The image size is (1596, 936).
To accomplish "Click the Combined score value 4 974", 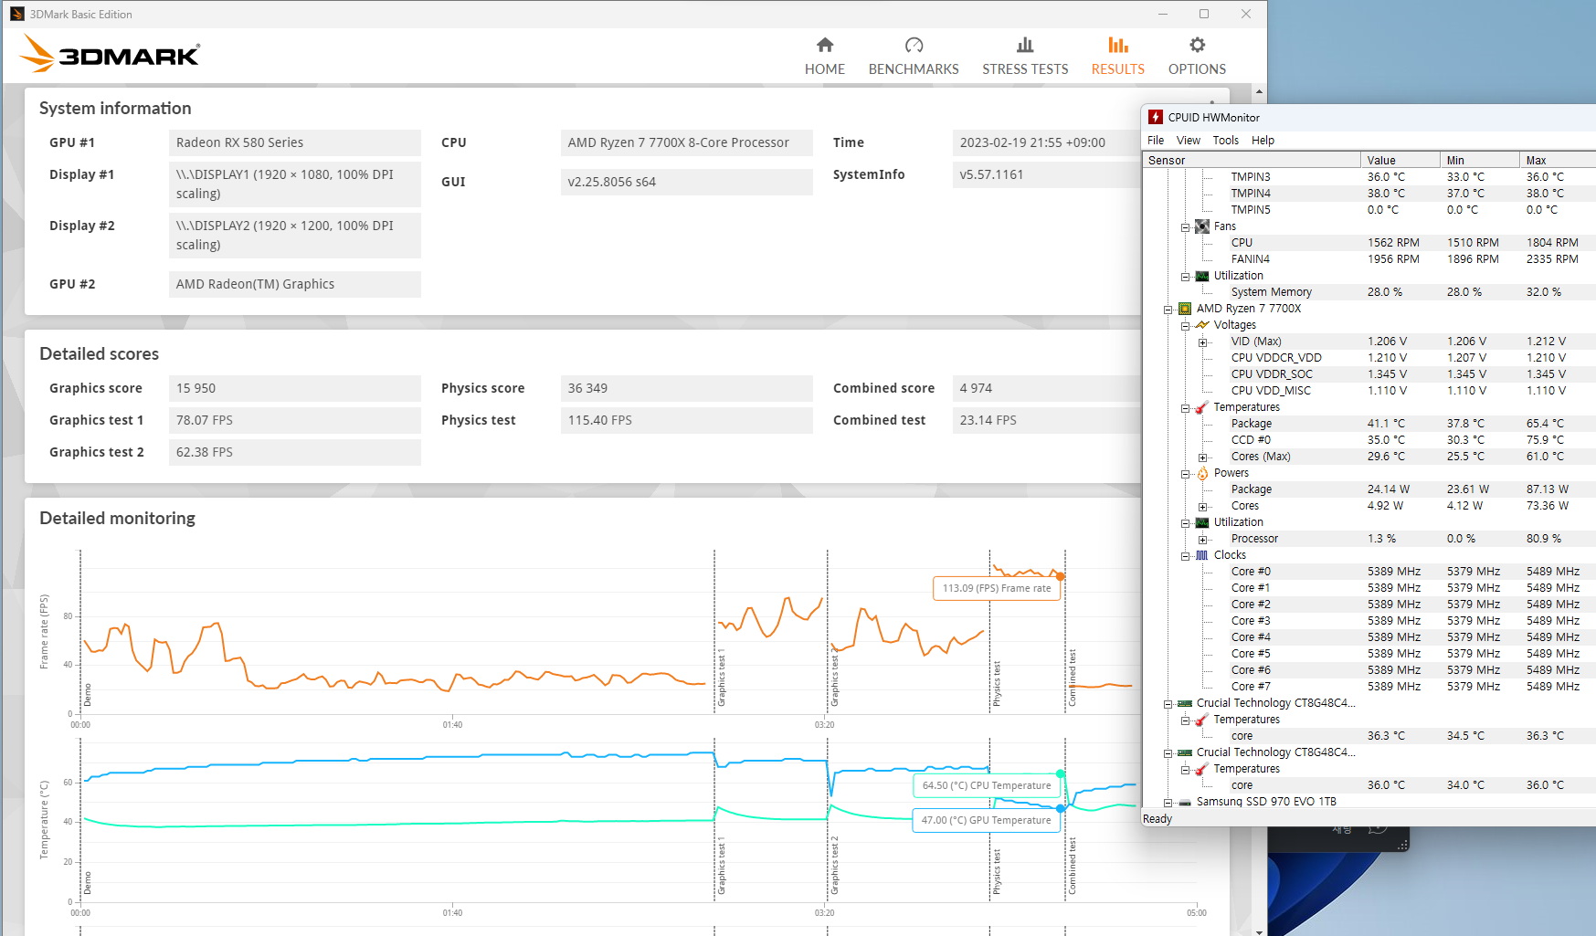I will point(1046,388).
